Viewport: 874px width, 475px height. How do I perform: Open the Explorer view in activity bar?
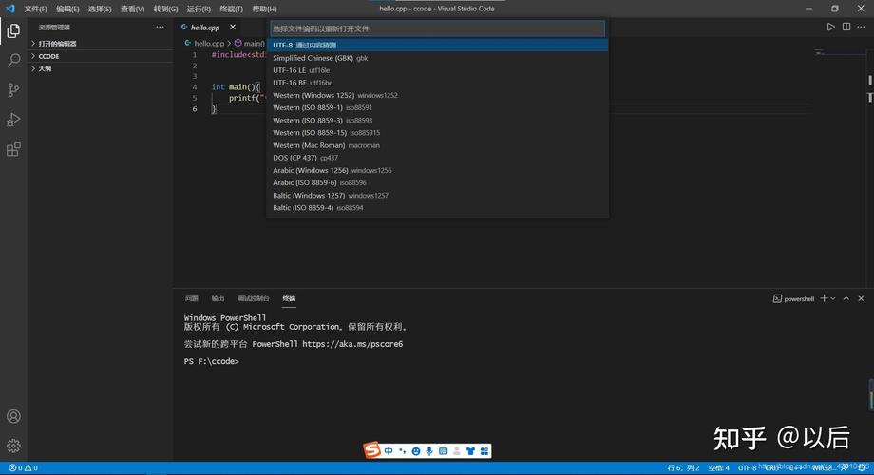click(x=13, y=30)
